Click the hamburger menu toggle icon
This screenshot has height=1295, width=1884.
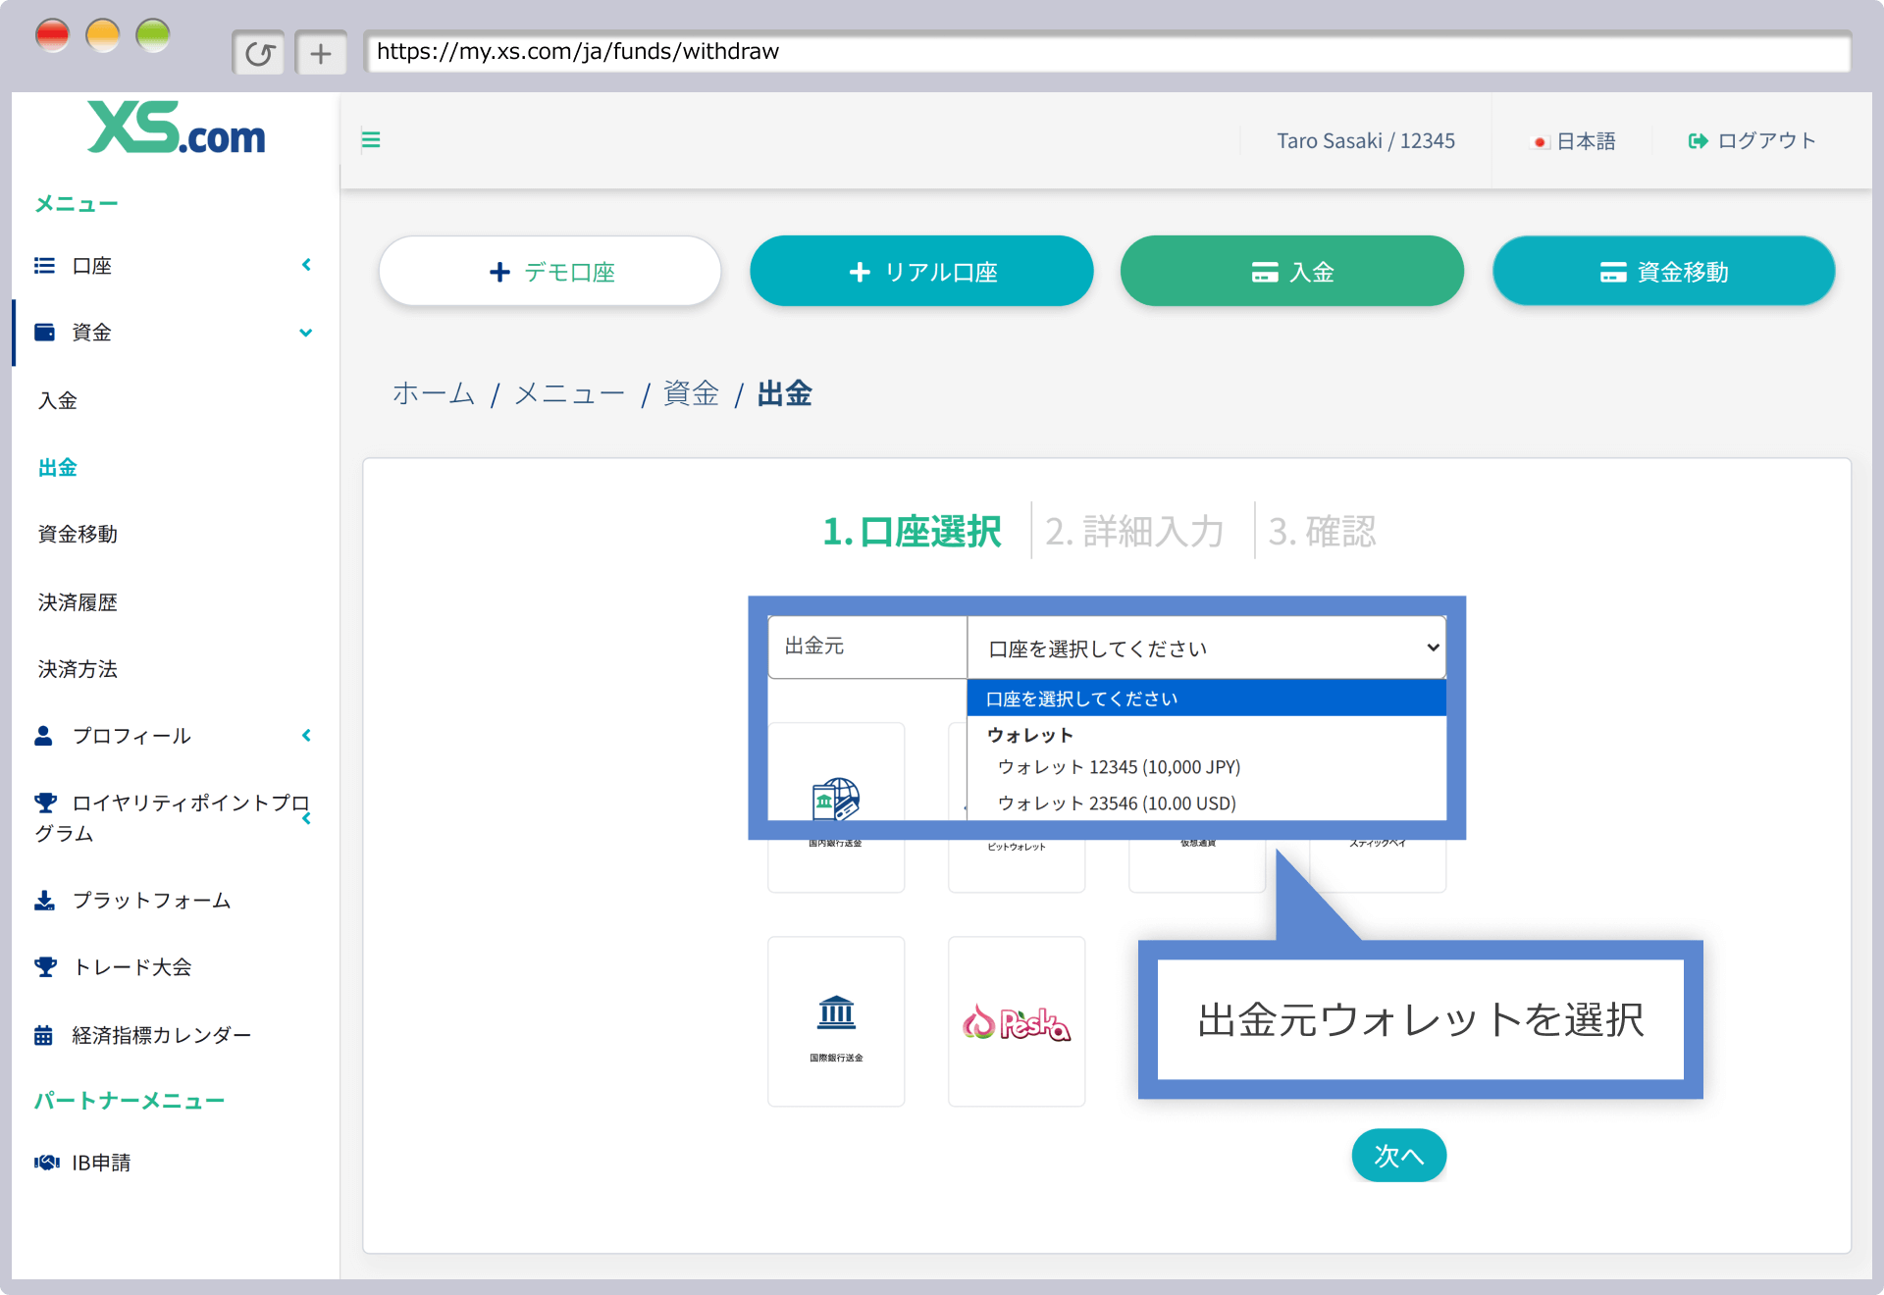(x=371, y=139)
